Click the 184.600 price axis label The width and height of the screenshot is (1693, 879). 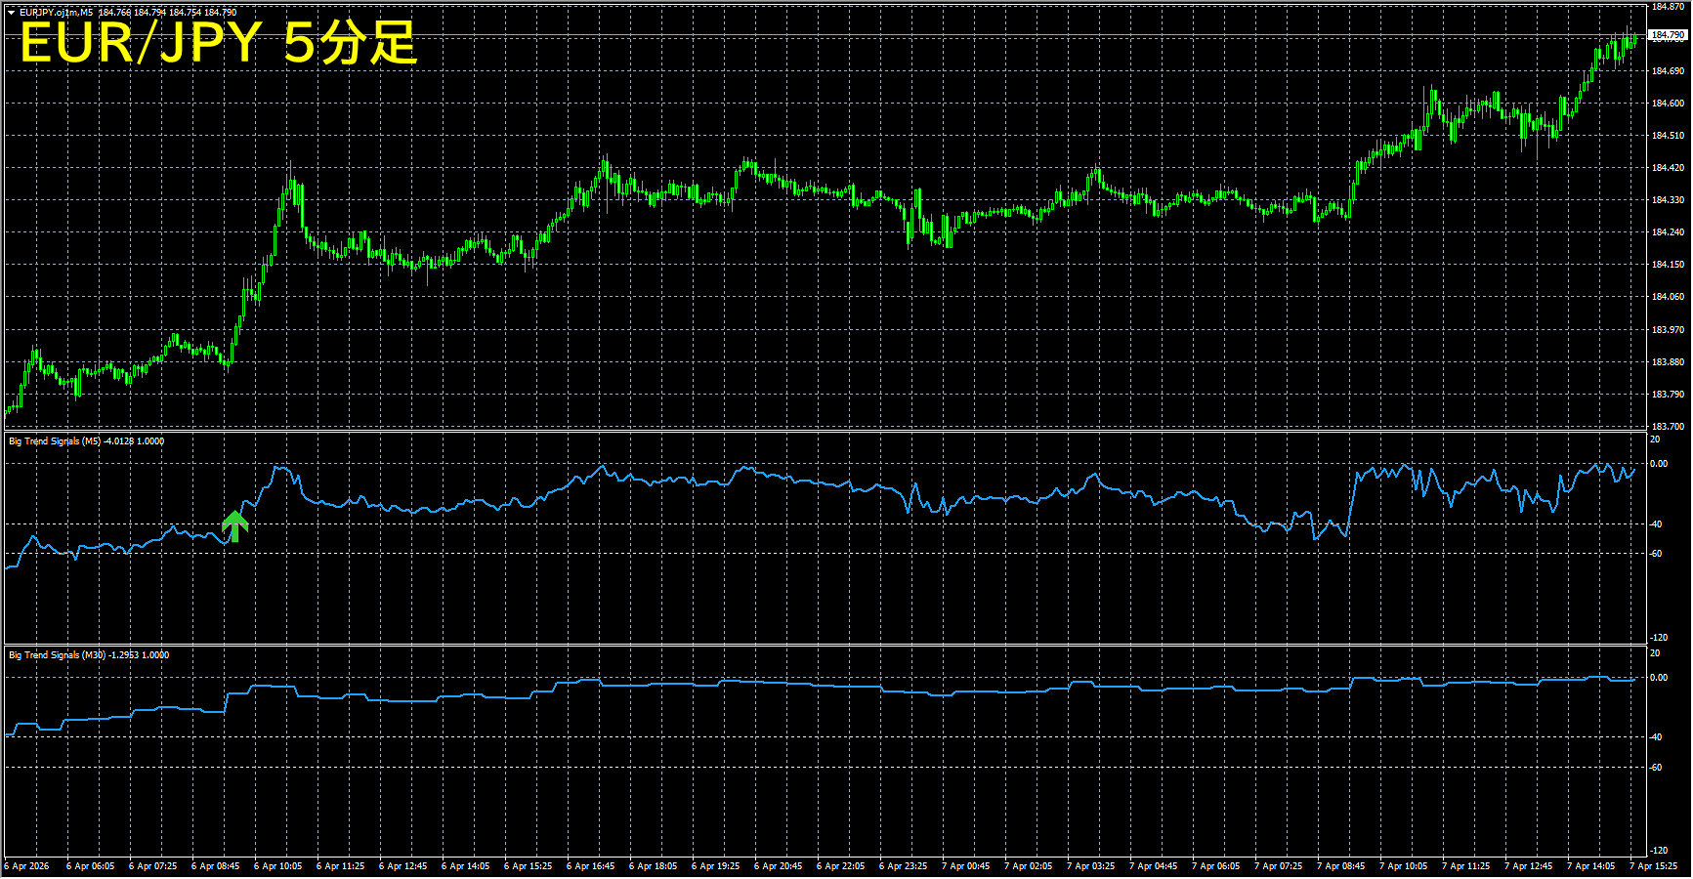point(1668,104)
